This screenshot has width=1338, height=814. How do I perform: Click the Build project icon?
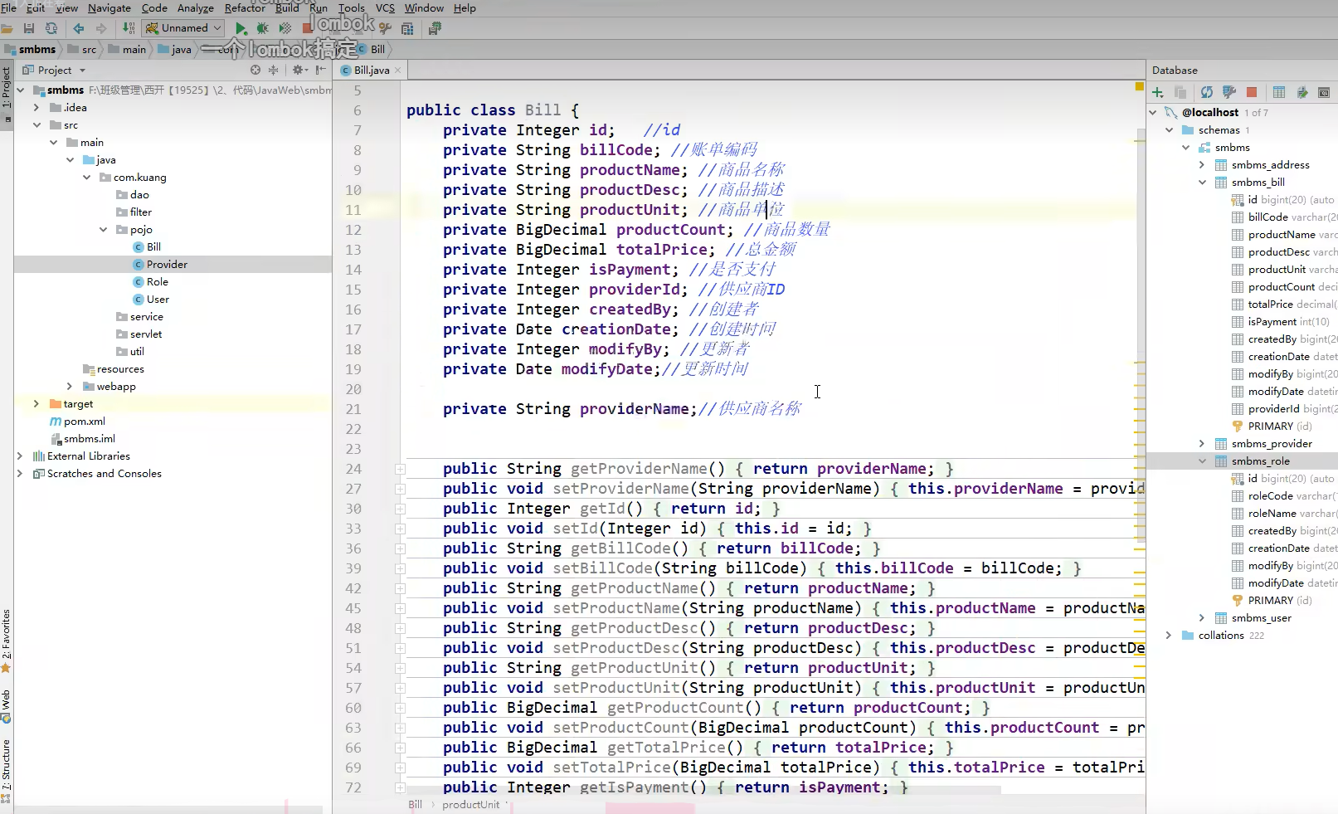click(129, 28)
